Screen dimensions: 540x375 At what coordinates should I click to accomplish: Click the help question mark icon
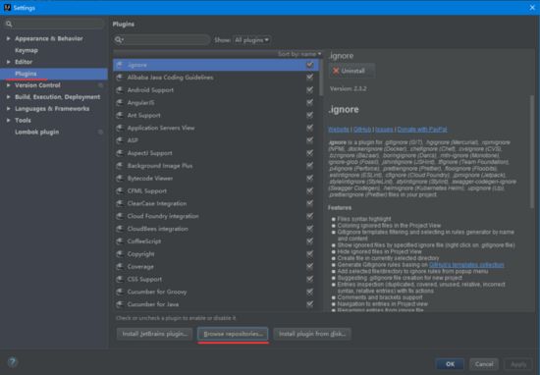pos(13,362)
